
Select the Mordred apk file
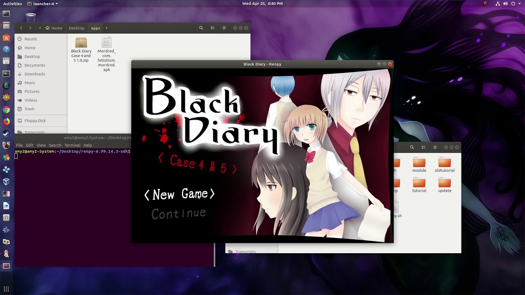pos(107,54)
